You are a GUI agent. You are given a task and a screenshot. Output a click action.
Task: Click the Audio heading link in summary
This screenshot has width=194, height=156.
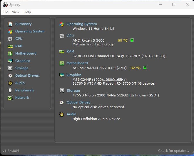click(71, 114)
